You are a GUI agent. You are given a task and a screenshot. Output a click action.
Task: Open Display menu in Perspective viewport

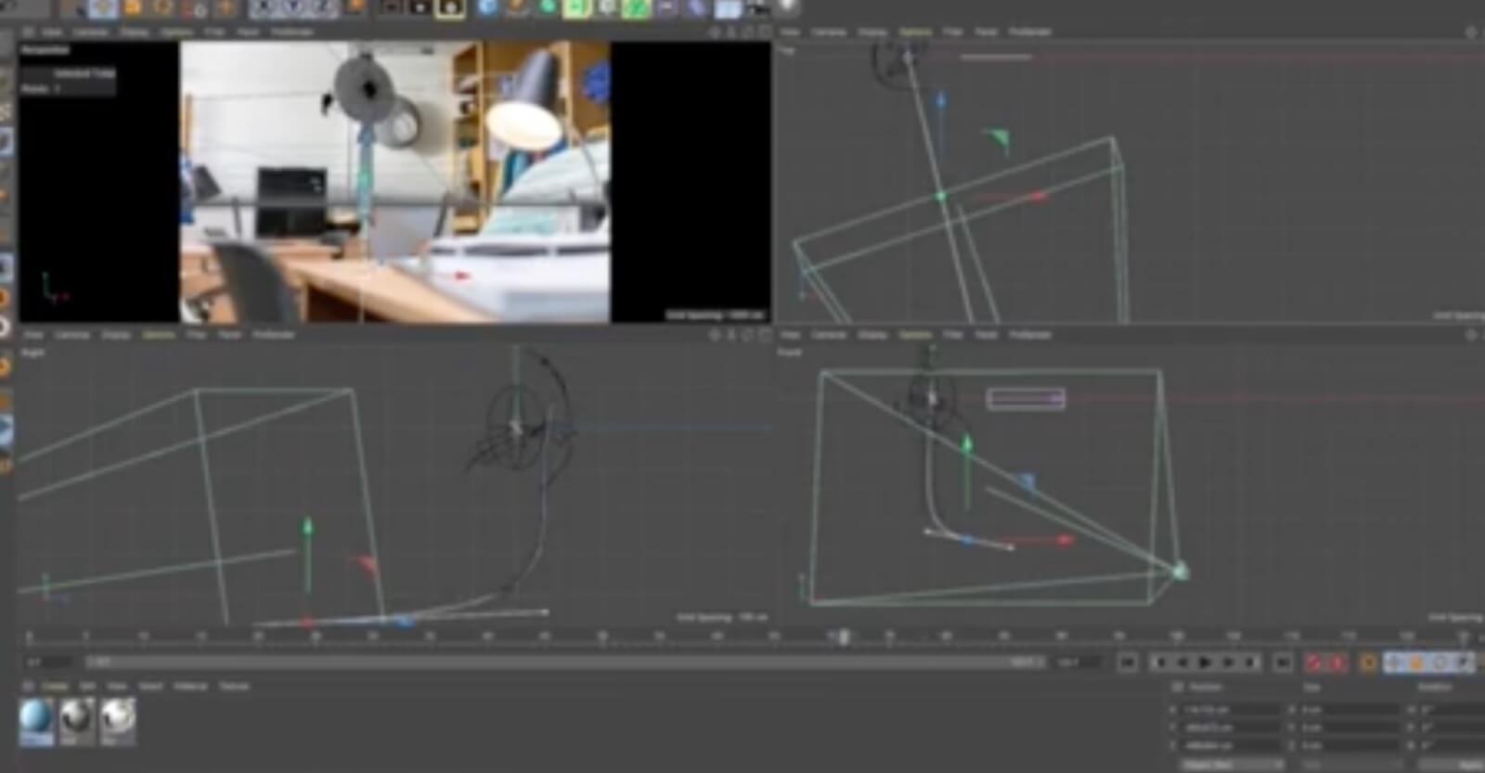134,32
